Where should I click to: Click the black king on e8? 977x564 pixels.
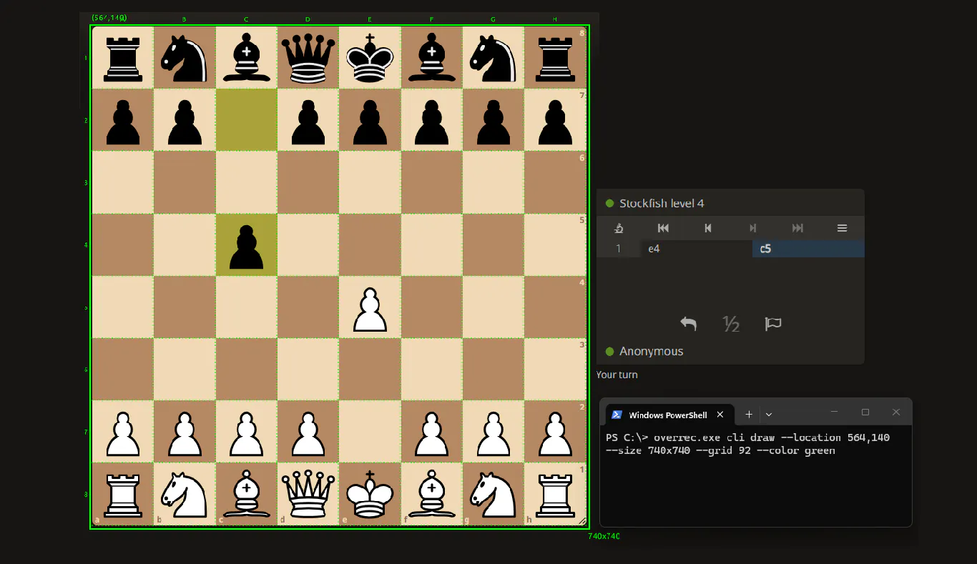(370, 59)
